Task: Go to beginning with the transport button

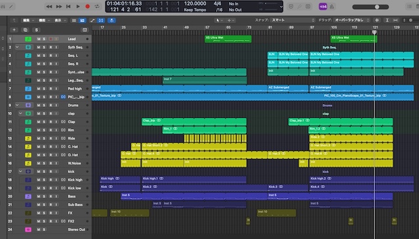Action: (68, 7)
